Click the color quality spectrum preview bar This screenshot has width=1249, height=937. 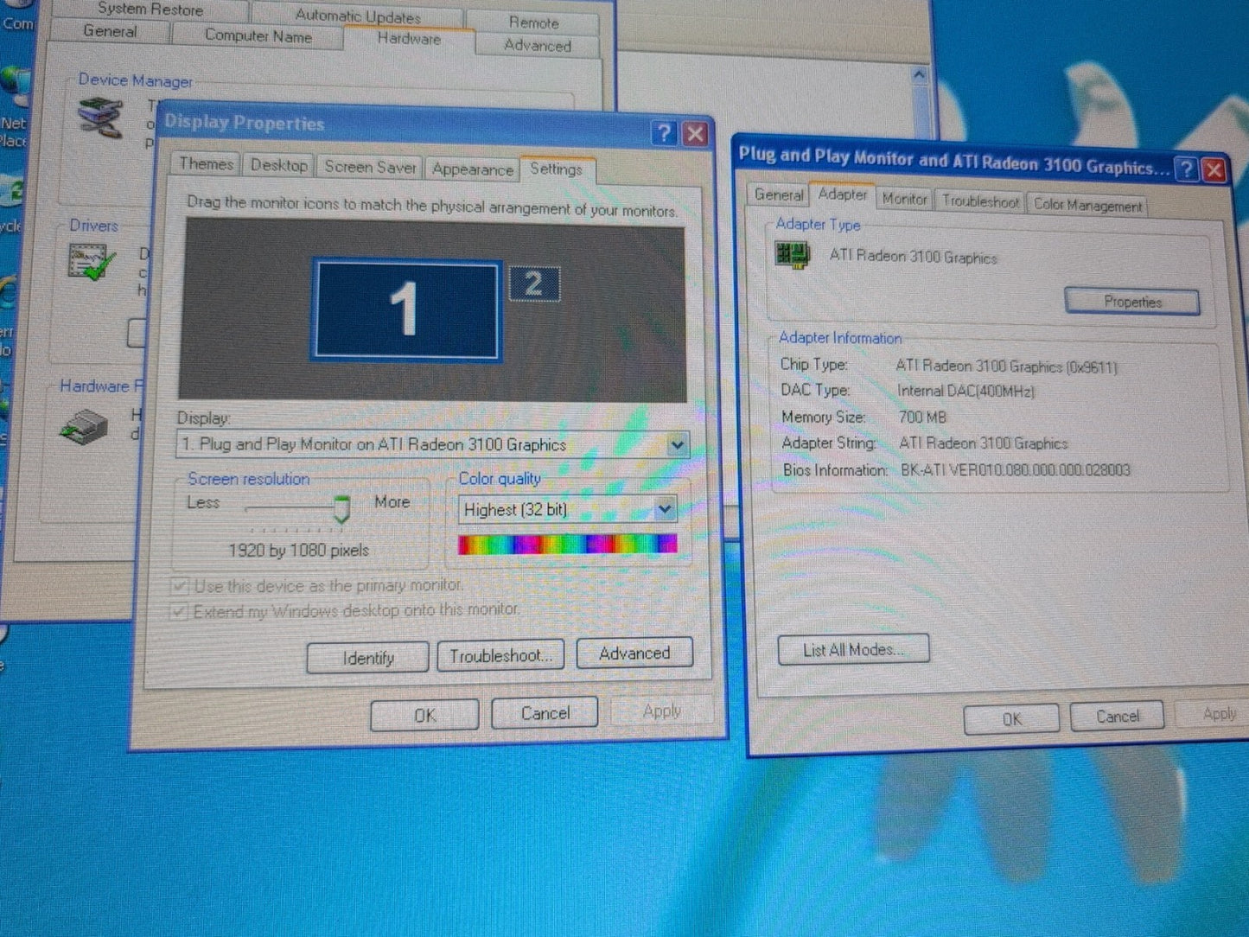pos(568,544)
